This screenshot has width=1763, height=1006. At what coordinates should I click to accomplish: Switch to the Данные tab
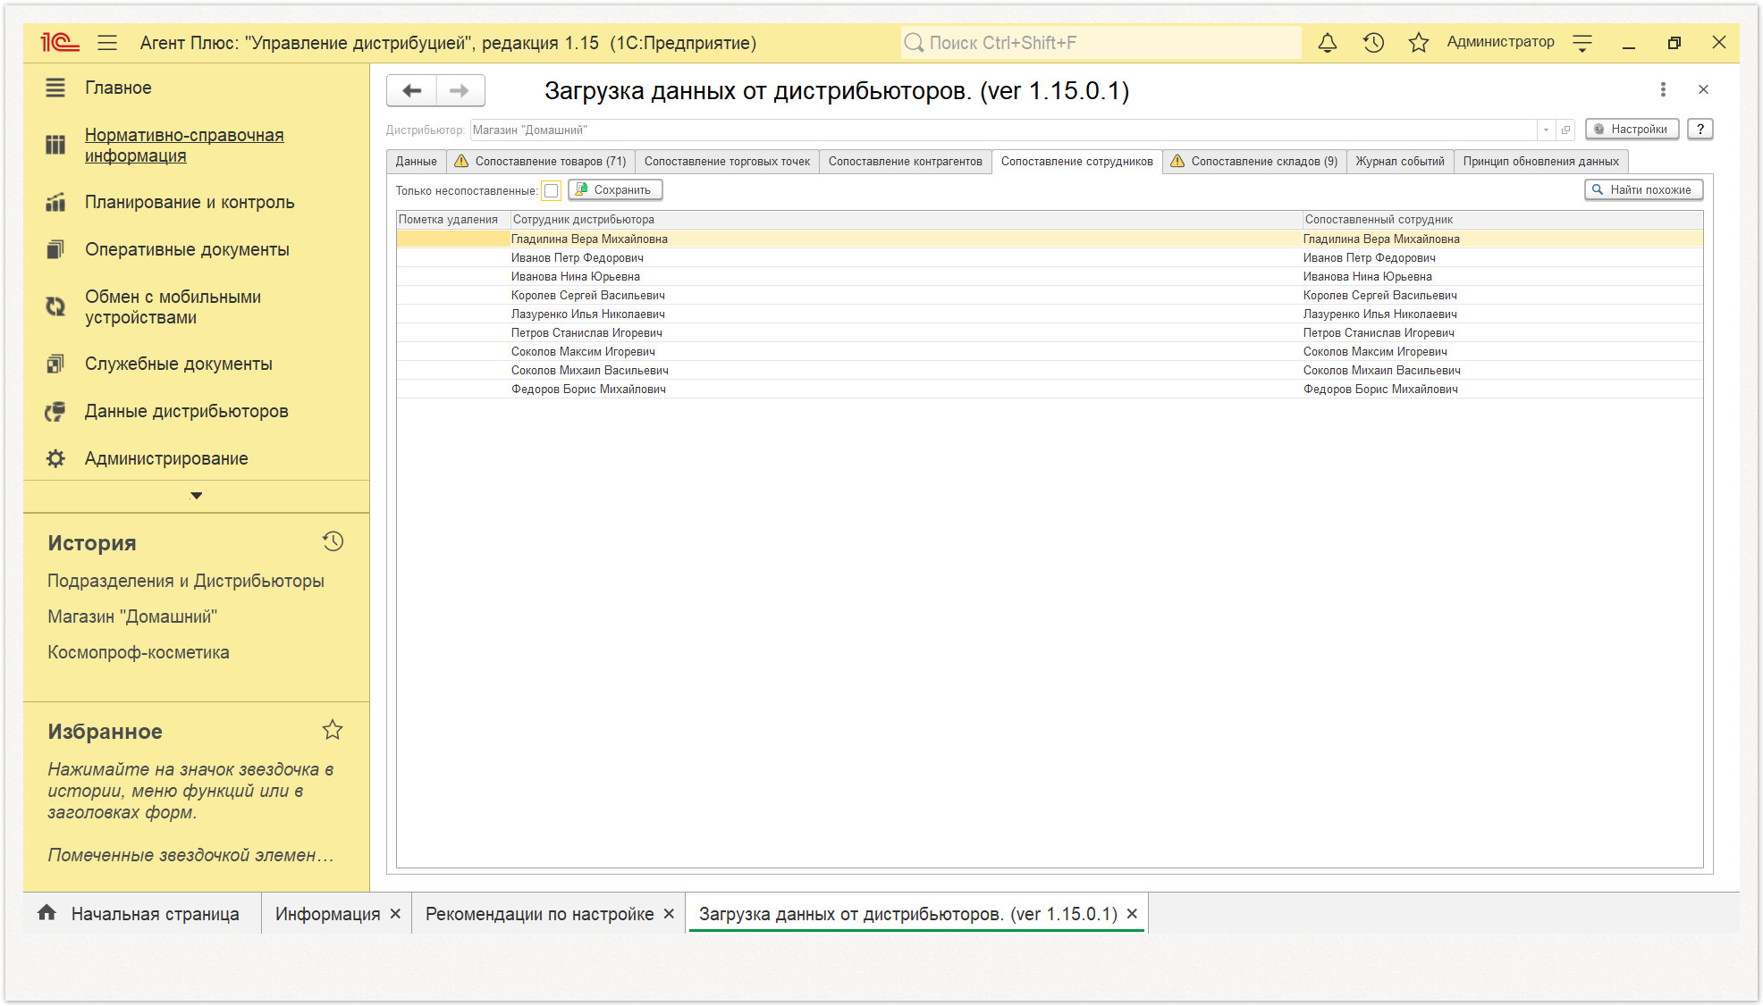pos(417,162)
